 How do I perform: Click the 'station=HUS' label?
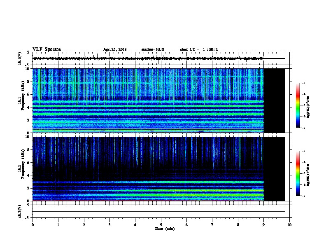pos(153,49)
